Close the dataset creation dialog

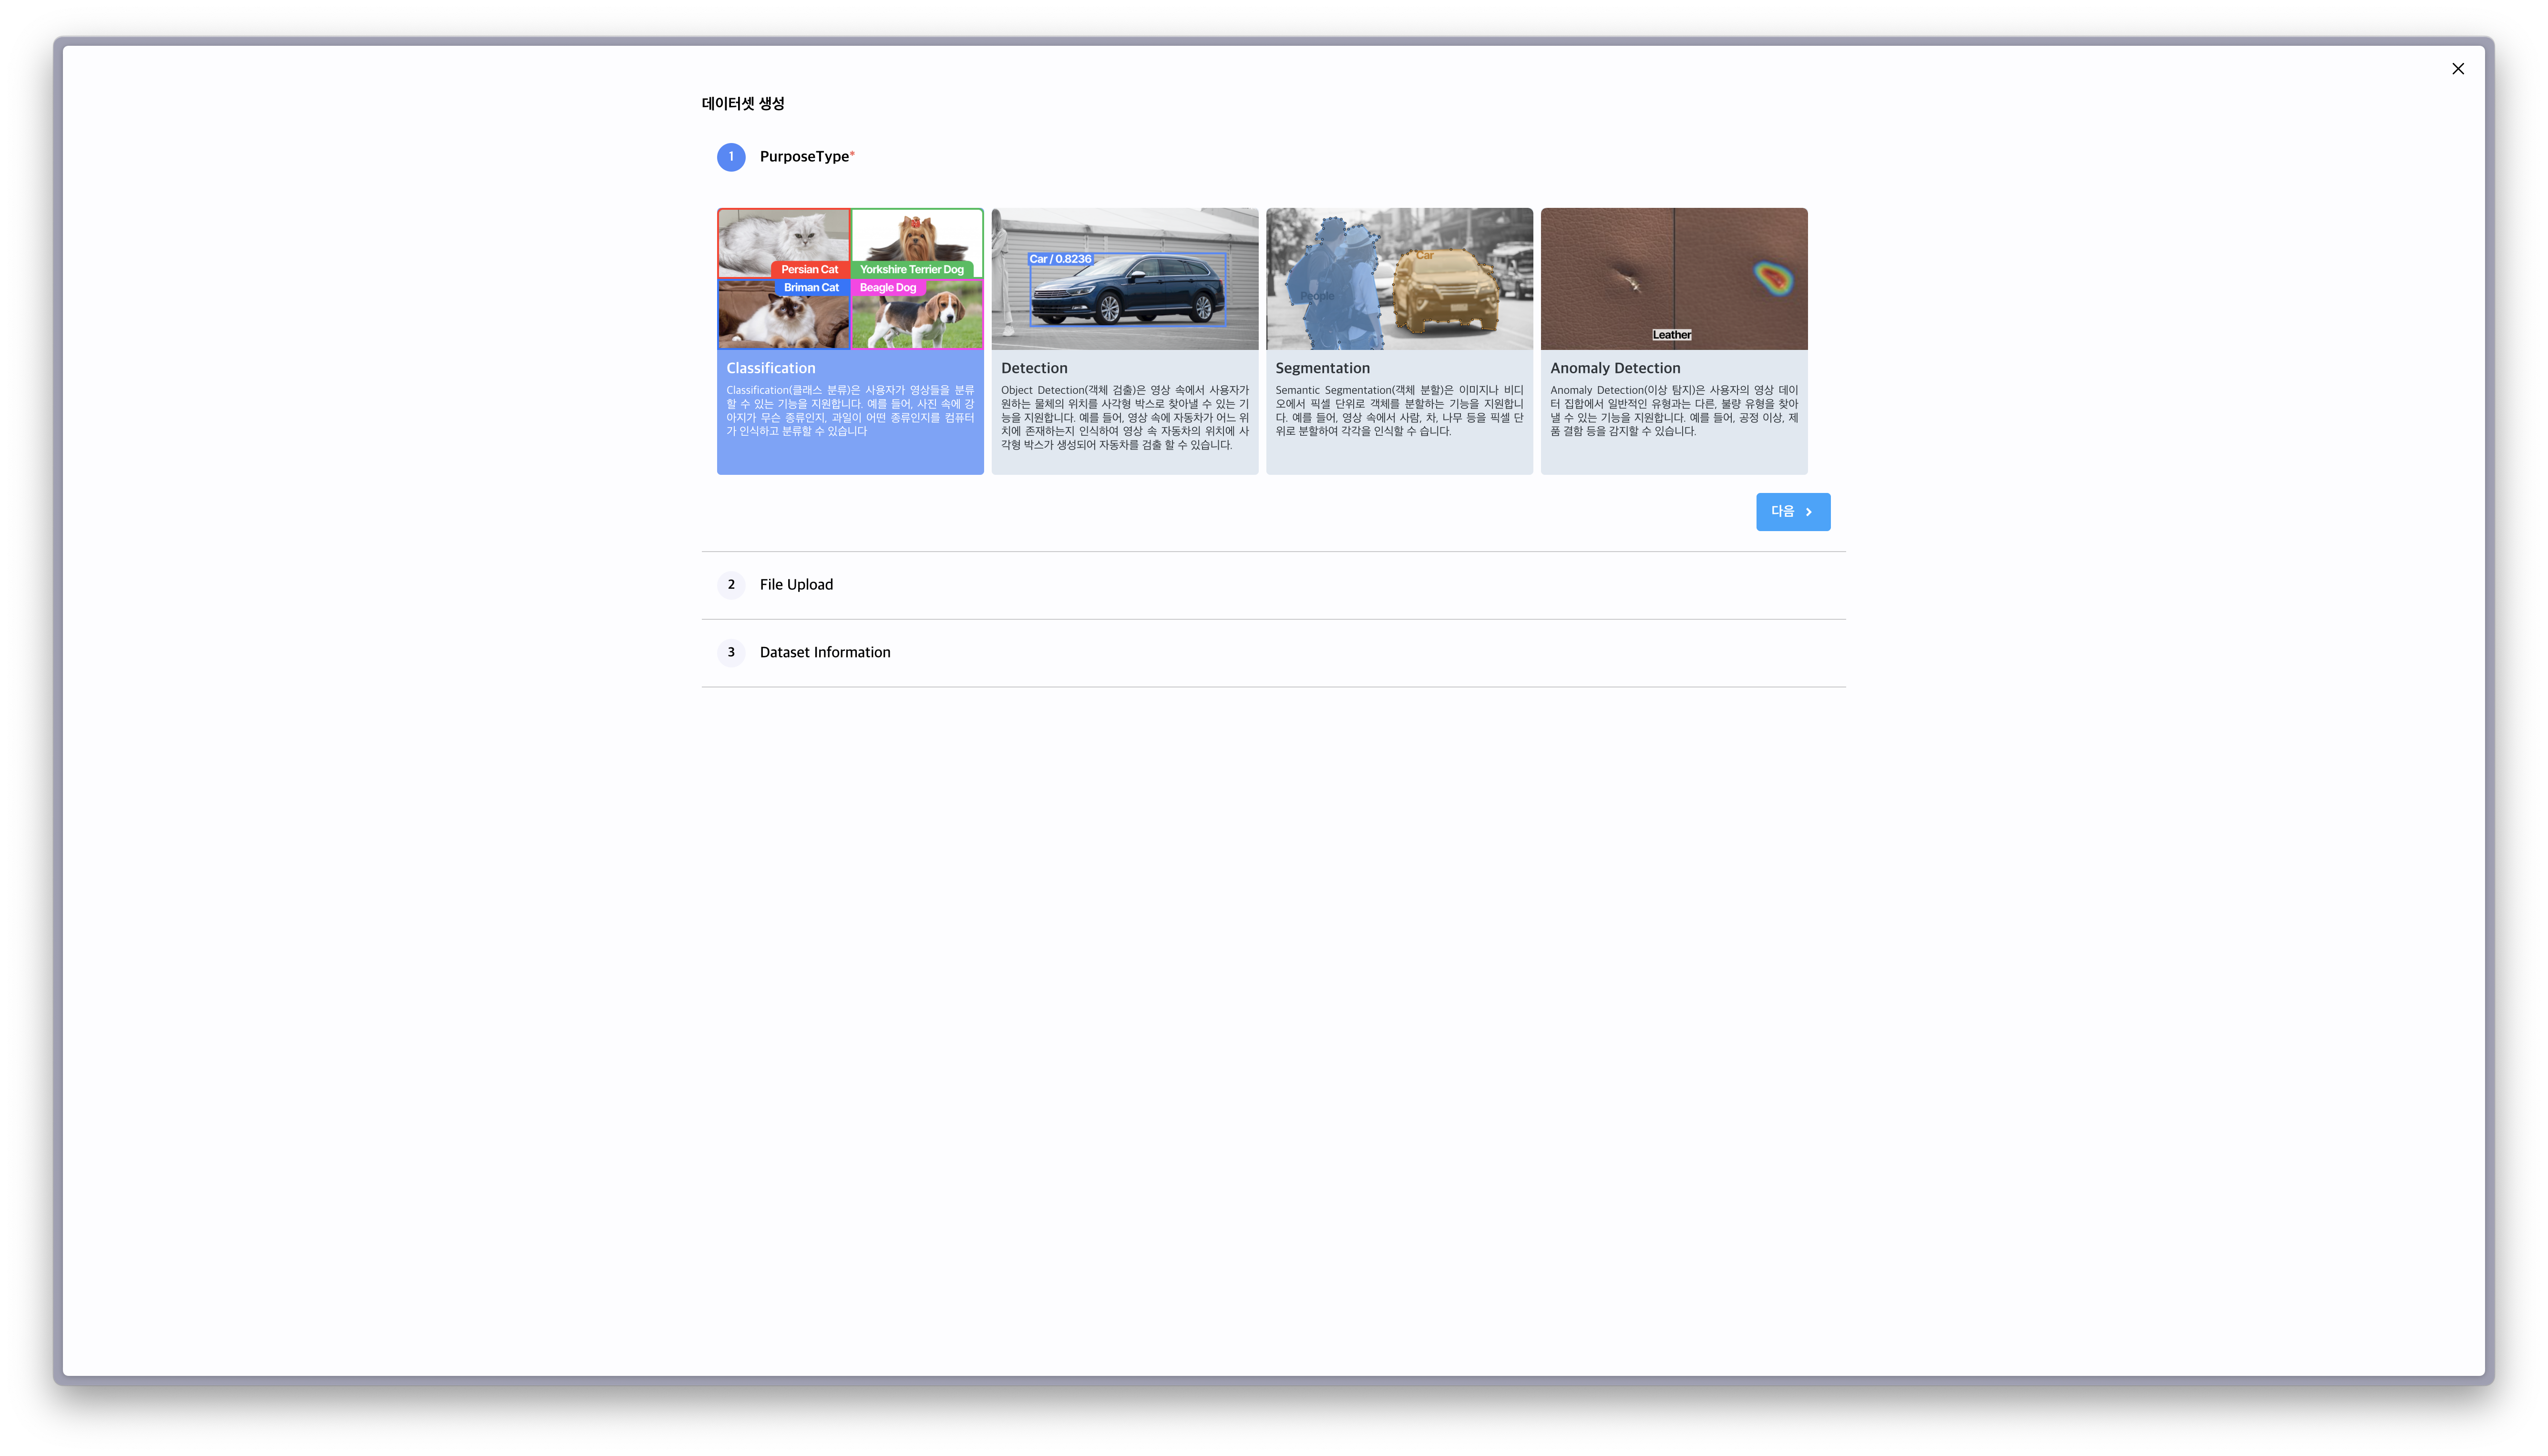2457,69
